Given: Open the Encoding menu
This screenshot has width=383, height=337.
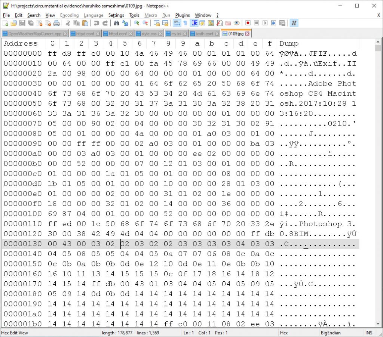Looking at the screenshot, I should pyautogui.click(x=69, y=15).
